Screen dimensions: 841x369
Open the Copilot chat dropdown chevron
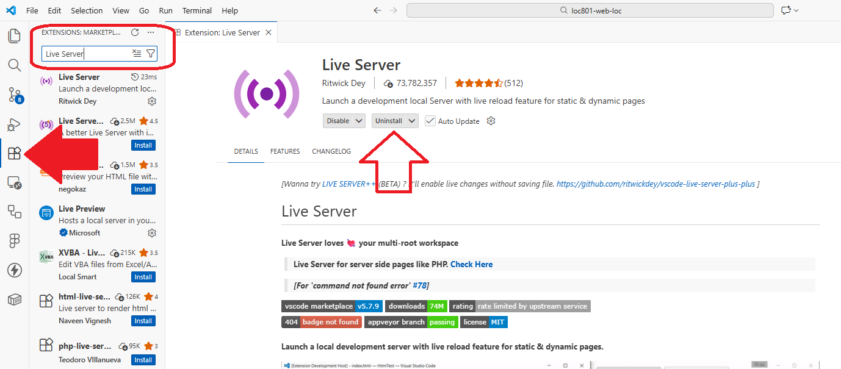[x=796, y=10]
